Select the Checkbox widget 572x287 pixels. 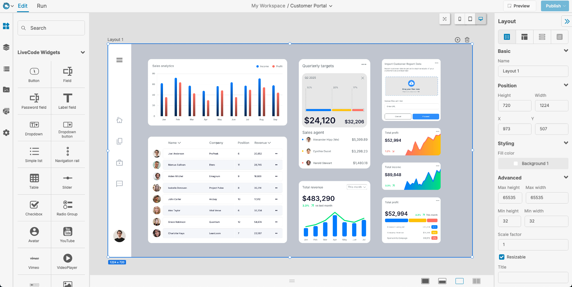34,208
